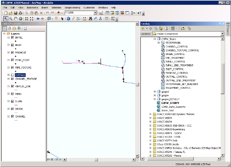Go back to previous extent
231x167 pixels.
point(38,19)
